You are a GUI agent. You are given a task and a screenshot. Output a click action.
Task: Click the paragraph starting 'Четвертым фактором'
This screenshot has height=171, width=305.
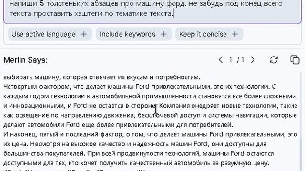coord(150,106)
